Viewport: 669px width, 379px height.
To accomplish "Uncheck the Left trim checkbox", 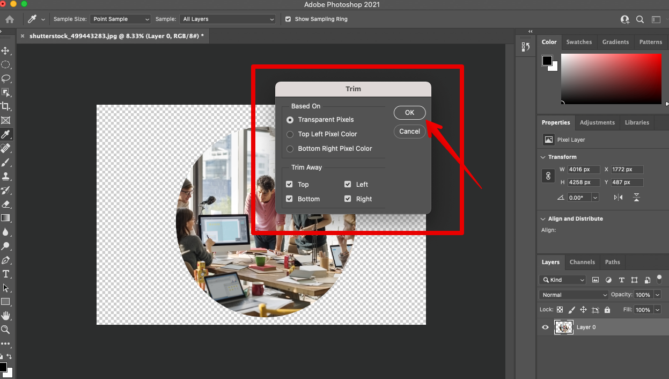I will pyautogui.click(x=348, y=184).
